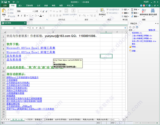Close the 开始工作 side pane
Image resolution: width=160 pixels, height=125 pixels.
(158, 23)
